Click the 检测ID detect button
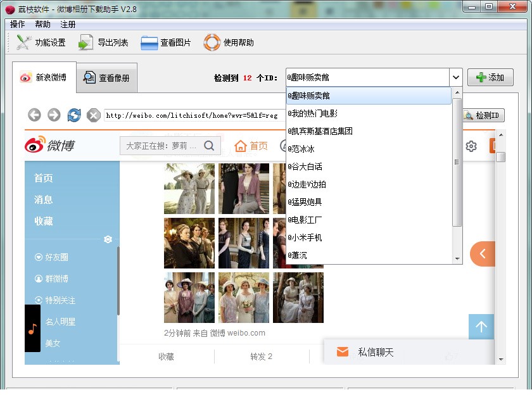The height and width of the screenshot is (404, 532). click(483, 115)
